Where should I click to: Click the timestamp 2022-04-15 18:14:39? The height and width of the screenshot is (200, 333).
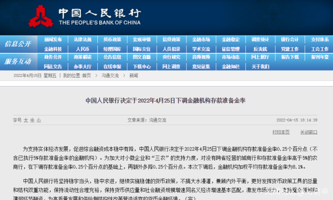(297, 120)
